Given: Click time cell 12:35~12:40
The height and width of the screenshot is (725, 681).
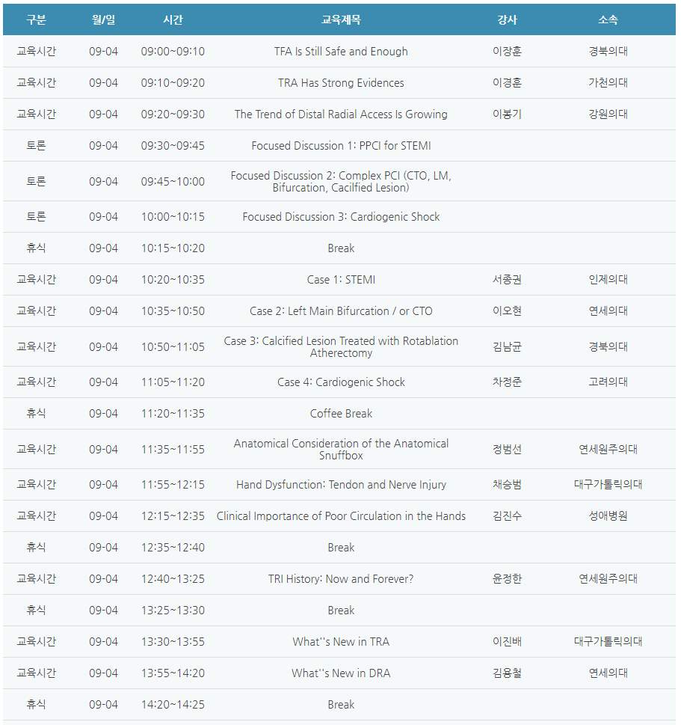Looking at the screenshot, I should pos(173,548).
